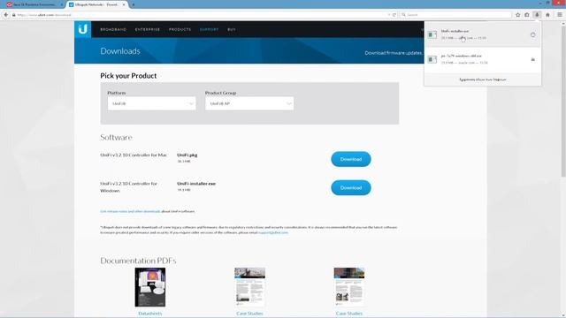Screen dimensions: 566x318
Task: Click the Pick your Product heading
Action: click(128, 76)
